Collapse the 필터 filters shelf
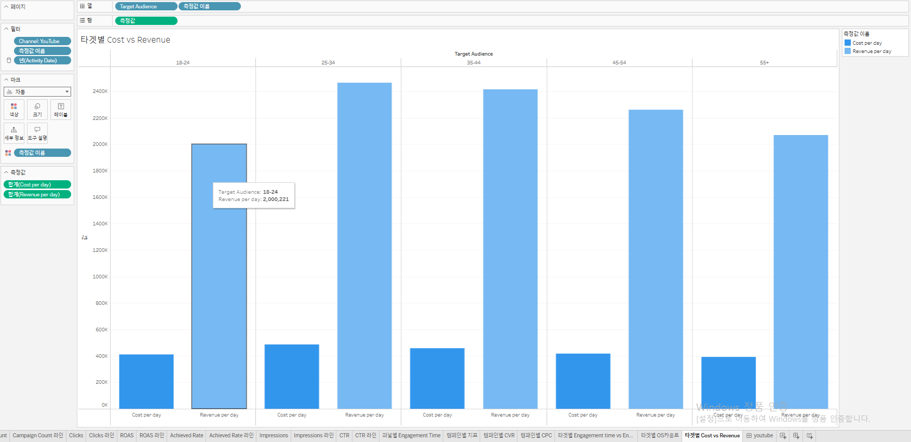Image resolution: width=911 pixels, height=442 pixels. 6,29
